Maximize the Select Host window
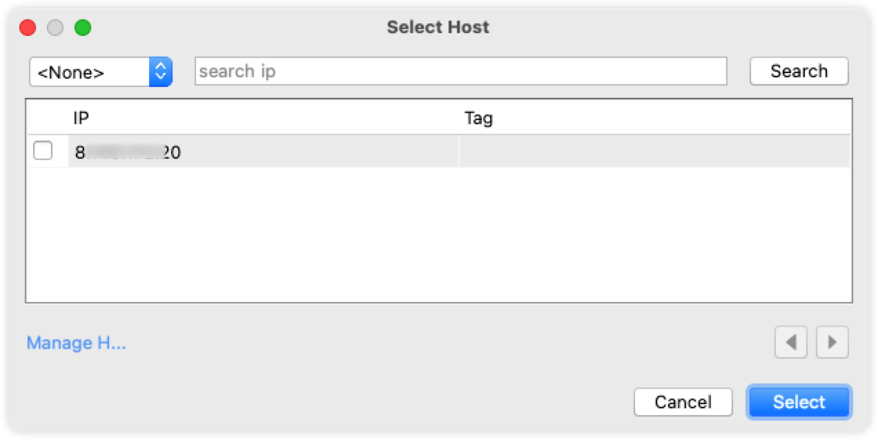Viewport: 878px width, 440px height. point(83,28)
